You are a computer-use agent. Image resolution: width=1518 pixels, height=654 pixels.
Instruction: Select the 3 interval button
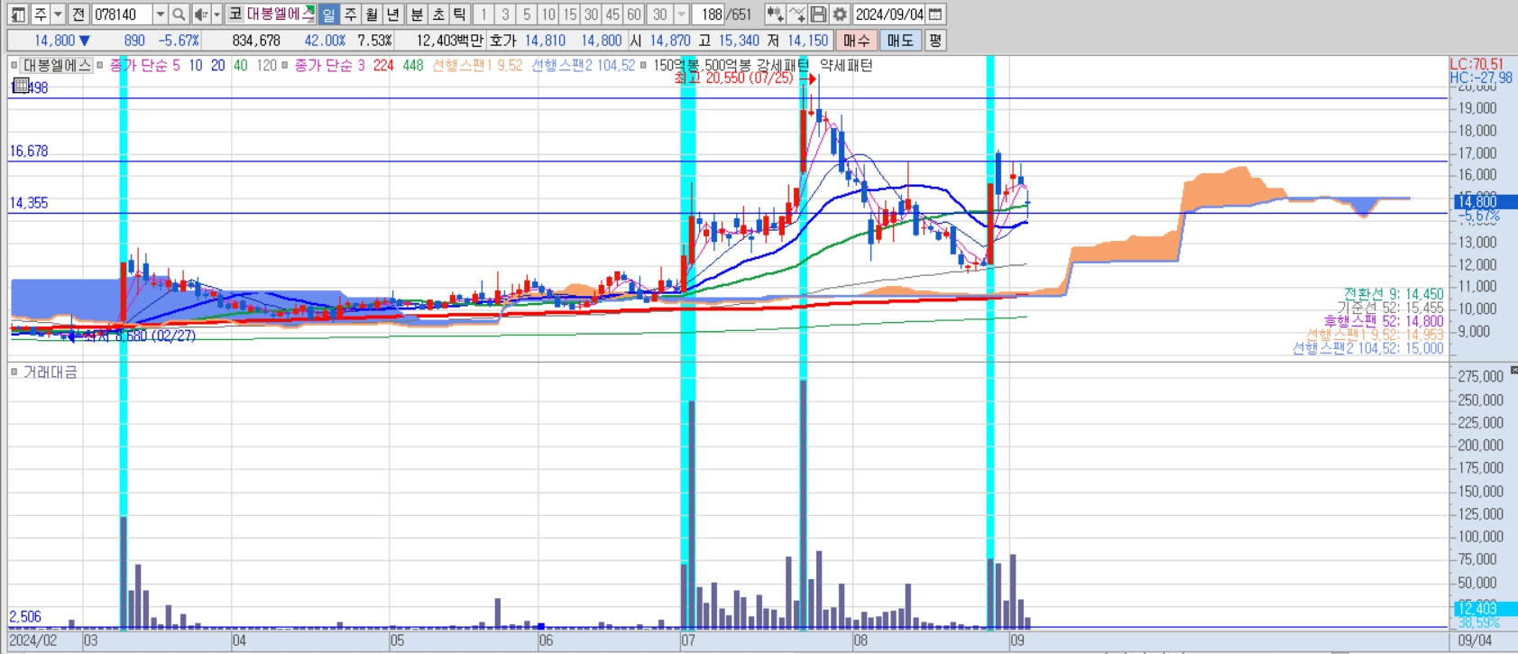[505, 14]
